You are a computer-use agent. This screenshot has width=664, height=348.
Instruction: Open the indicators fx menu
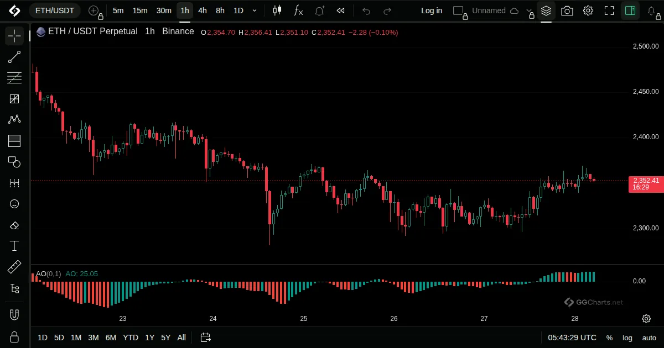[x=298, y=10]
